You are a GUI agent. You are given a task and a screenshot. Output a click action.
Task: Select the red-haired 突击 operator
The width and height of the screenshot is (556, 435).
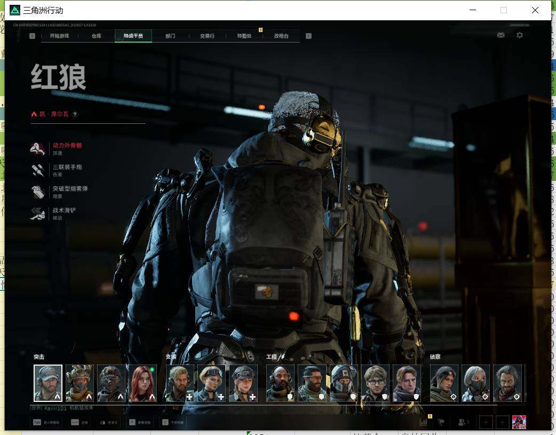coord(143,383)
